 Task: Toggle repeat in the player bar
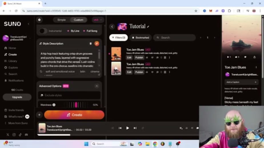click(143, 128)
